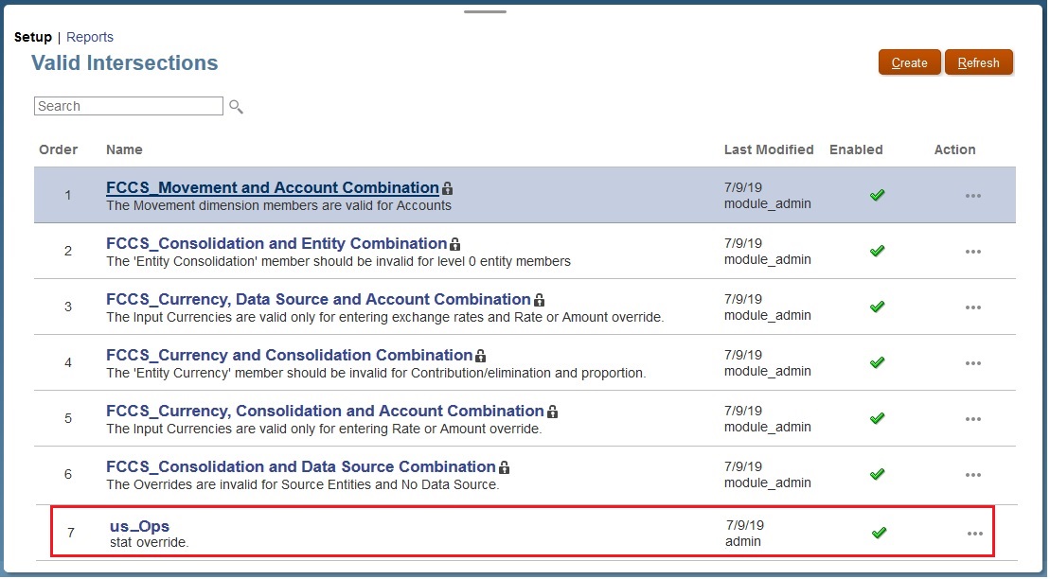Open action menu for FCCS_Movement and Account Combination
The height and width of the screenshot is (579, 1050).
click(x=972, y=196)
